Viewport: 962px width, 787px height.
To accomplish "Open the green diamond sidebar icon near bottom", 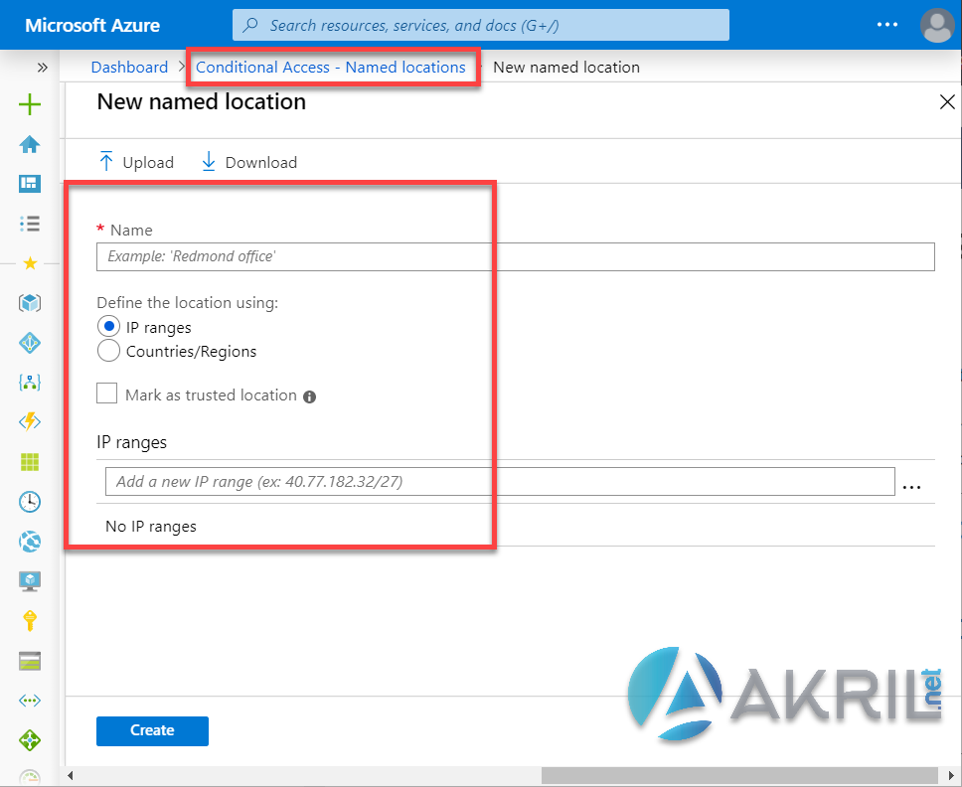I will (x=30, y=740).
